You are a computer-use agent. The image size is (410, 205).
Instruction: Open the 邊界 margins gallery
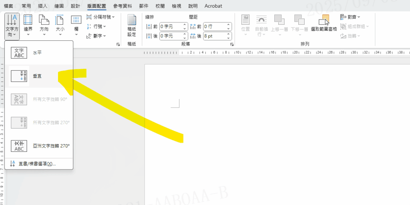pyautogui.click(x=28, y=25)
